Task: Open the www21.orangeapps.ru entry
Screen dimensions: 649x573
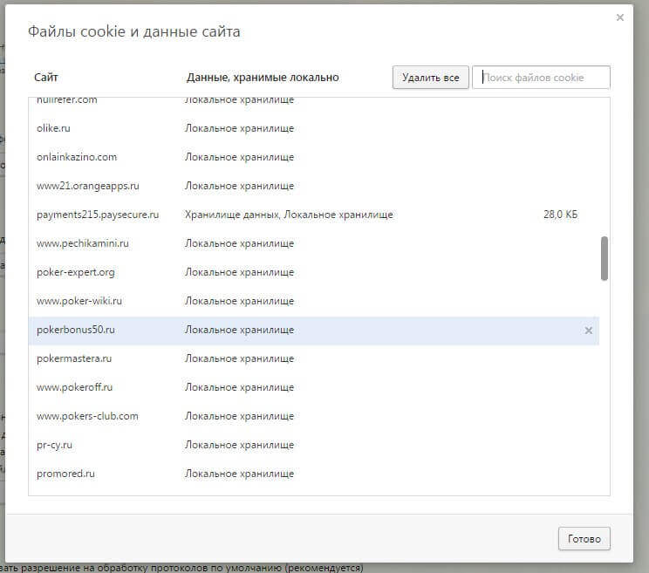Action: (87, 186)
